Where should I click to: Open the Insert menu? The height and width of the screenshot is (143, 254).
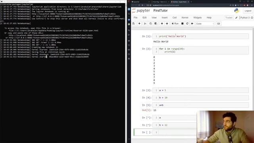(165, 17)
